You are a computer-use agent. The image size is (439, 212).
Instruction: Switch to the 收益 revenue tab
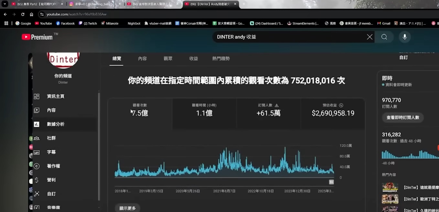(193, 59)
